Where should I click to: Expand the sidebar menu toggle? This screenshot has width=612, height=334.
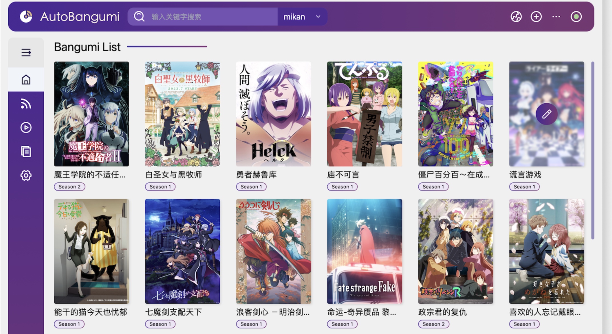[26, 53]
